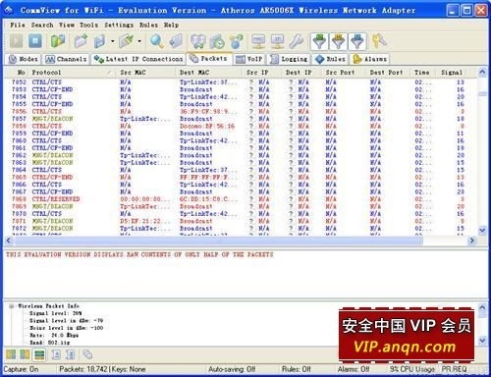Open the View menu
This screenshot has height=377, width=491.
[x=67, y=25]
